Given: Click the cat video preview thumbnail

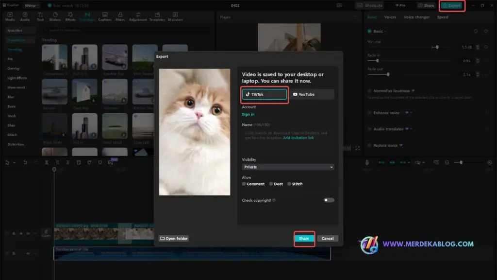Looking at the screenshot, I should (x=195, y=132).
